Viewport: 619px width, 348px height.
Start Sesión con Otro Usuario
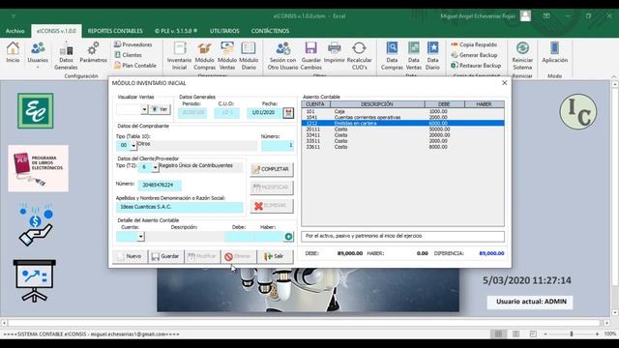282,56
